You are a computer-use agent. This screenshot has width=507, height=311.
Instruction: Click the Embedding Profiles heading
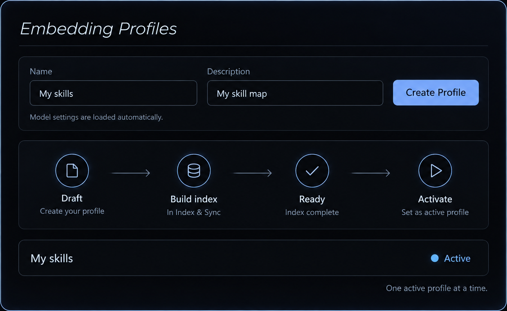click(x=98, y=29)
